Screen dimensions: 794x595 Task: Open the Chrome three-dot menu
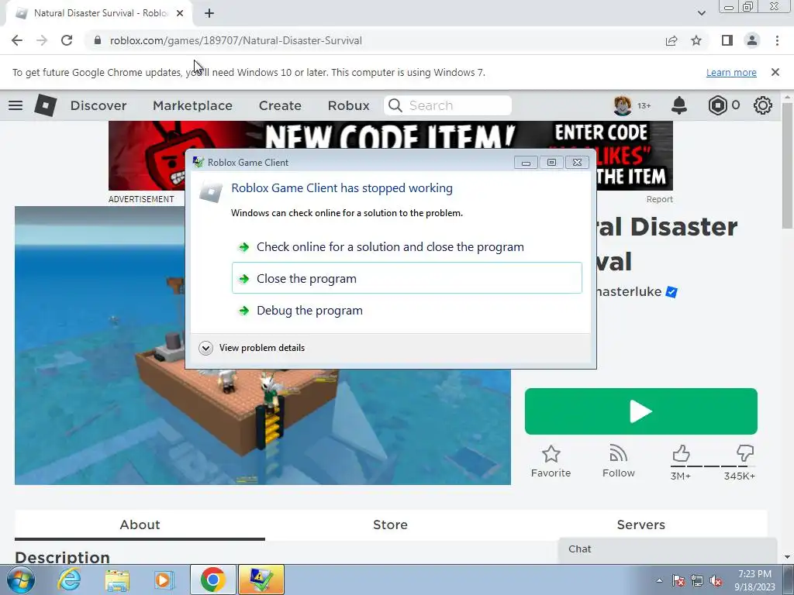pyautogui.click(x=777, y=40)
